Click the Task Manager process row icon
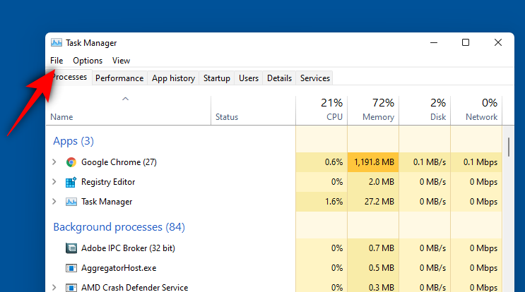Screen dimensions: 525x292 click(71, 202)
